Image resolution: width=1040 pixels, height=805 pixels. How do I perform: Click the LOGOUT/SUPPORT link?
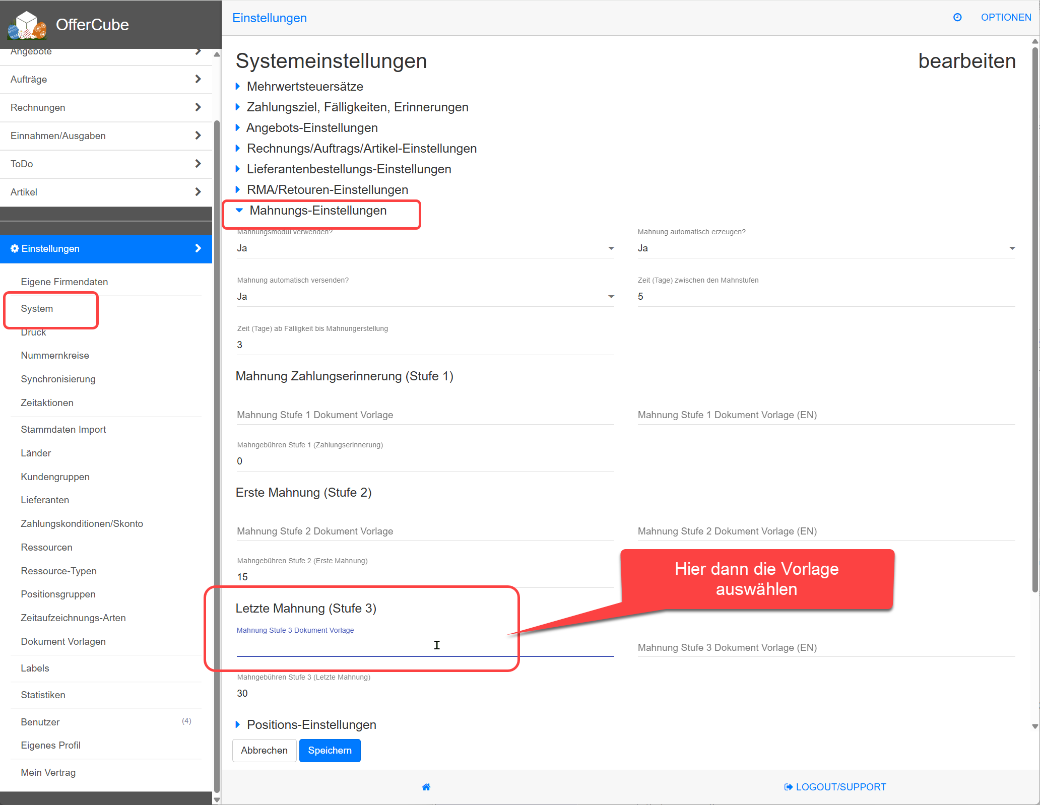(x=835, y=787)
